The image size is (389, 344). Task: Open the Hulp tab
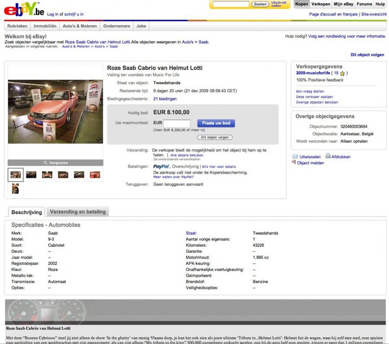pyautogui.click(x=380, y=4)
